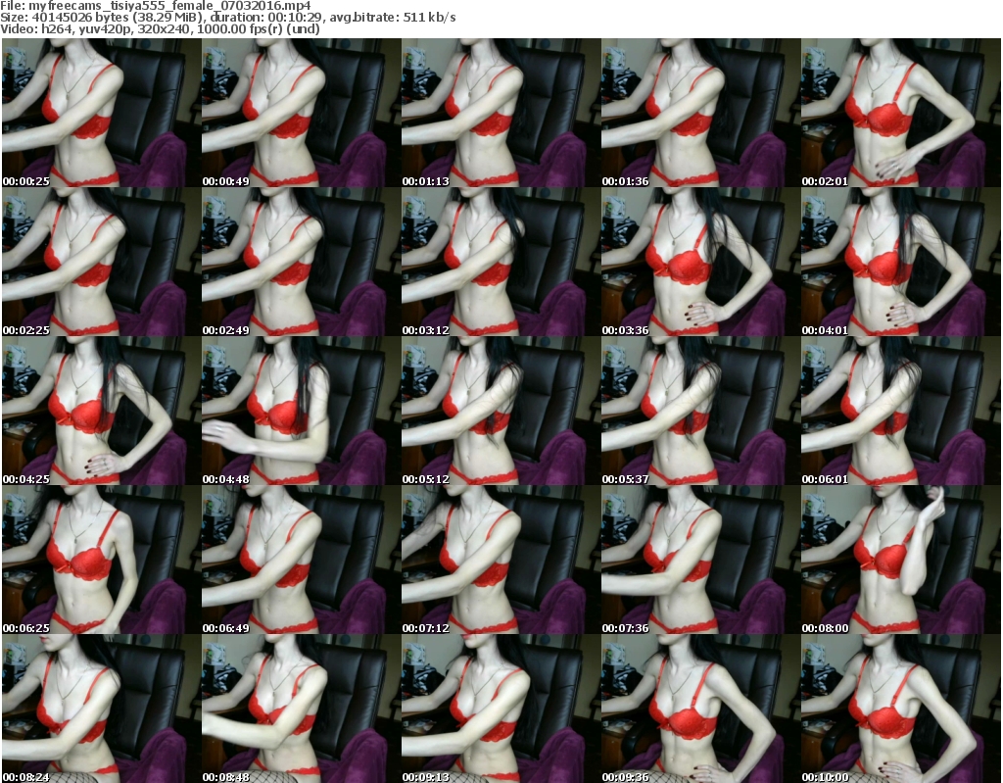Click the thumbnail at 00:06:49
This screenshot has height=783, width=1003.
[x=302, y=561]
